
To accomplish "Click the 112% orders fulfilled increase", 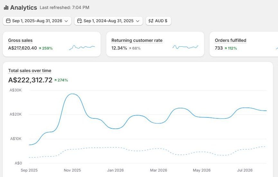I will point(231,48).
